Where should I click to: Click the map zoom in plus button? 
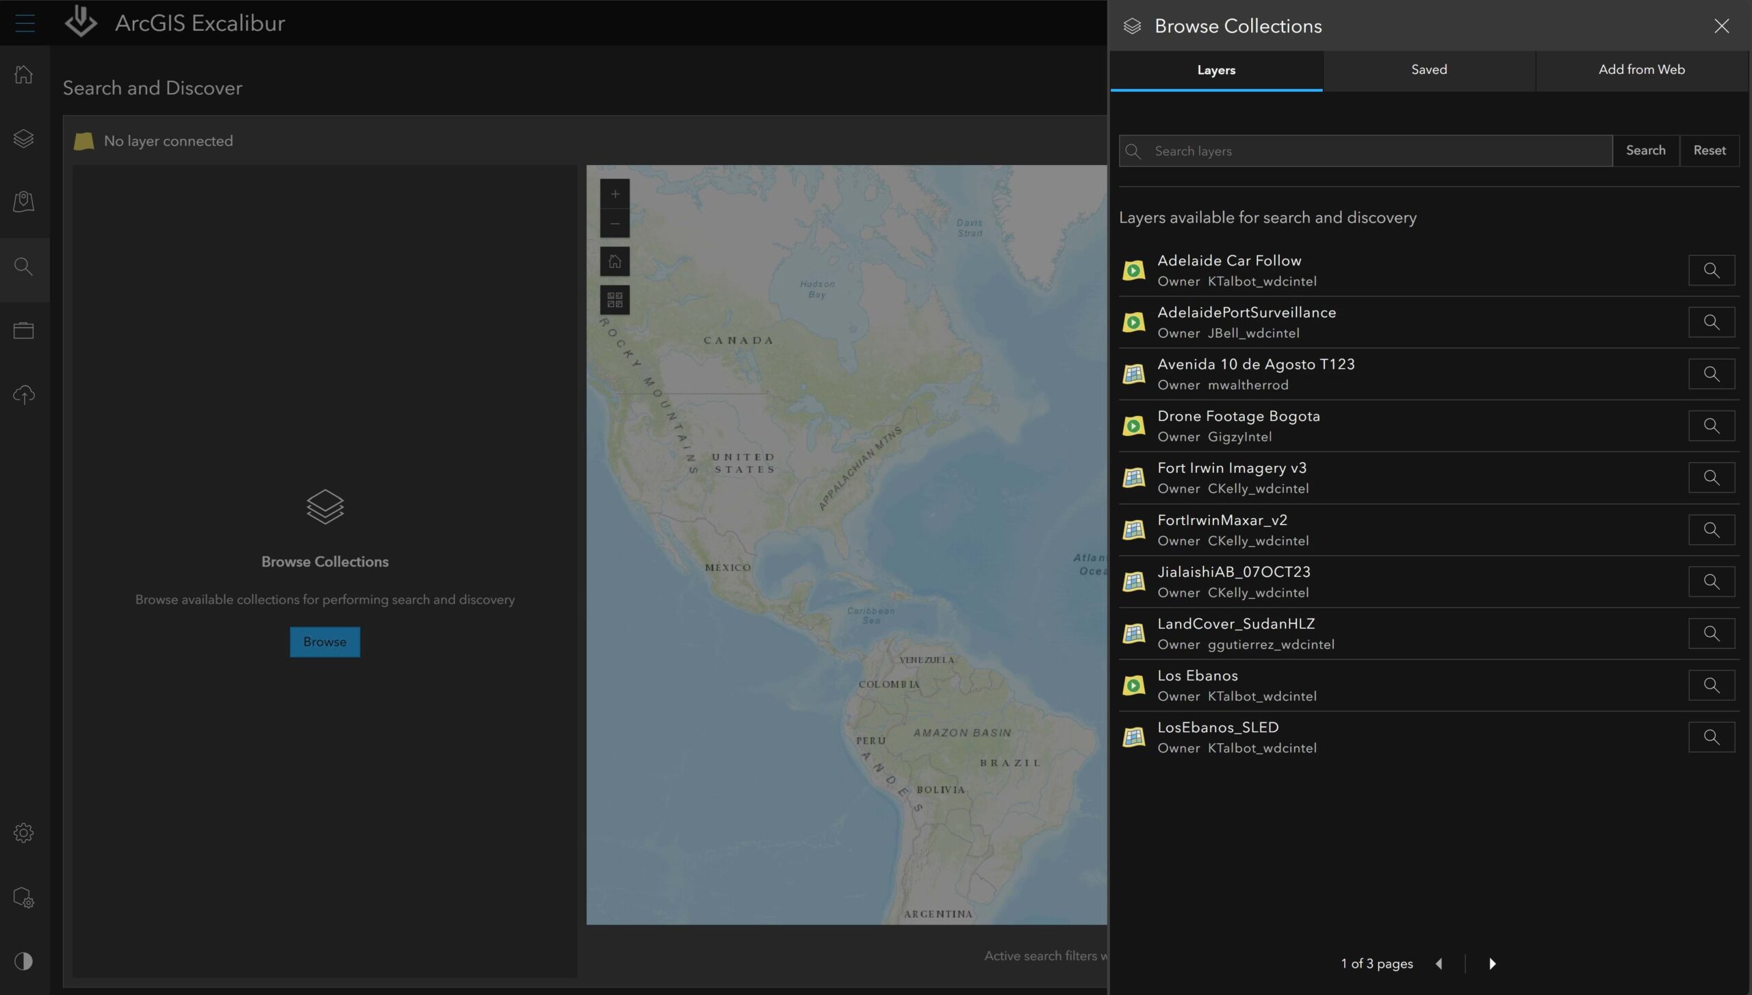pyautogui.click(x=615, y=194)
